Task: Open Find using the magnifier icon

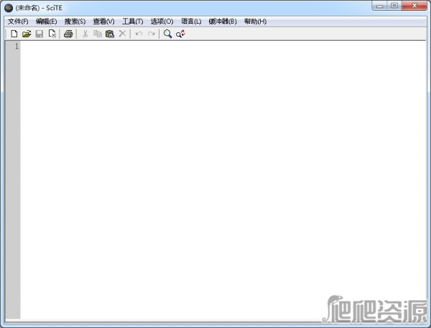Action: point(167,34)
